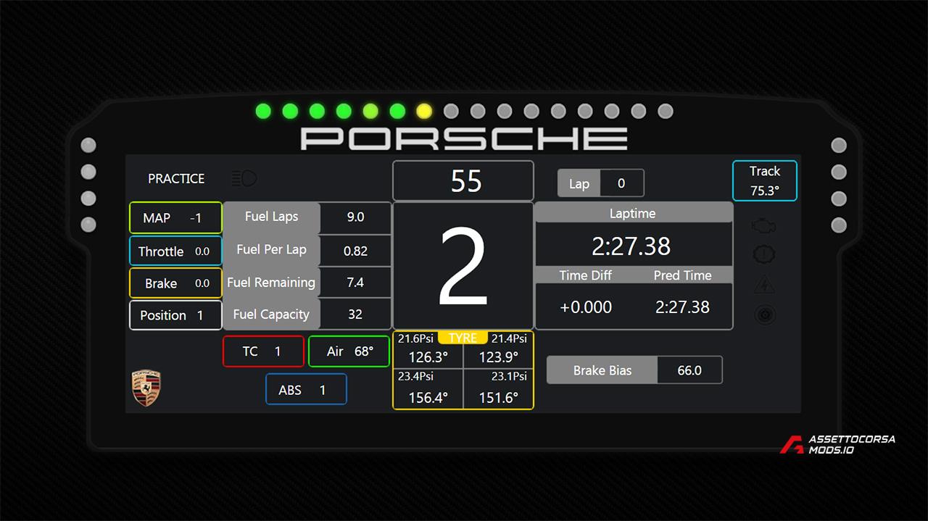Click the 21.4Psi tyre pressure

click(509, 338)
